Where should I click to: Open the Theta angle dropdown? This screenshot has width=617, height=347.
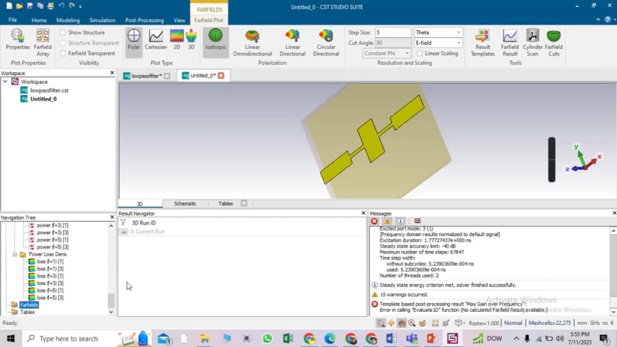click(x=438, y=32)
